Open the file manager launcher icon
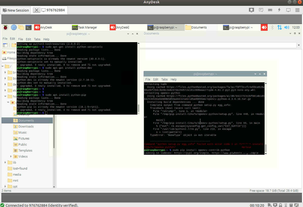This screenshot has height=207, width=303. tap(21, 28)
